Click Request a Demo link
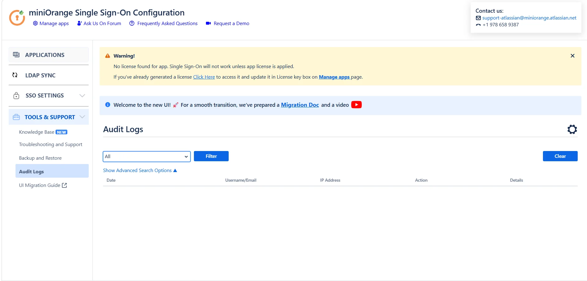Image resolution: width=587 pixels, height=281 pixels. [231, 24]
